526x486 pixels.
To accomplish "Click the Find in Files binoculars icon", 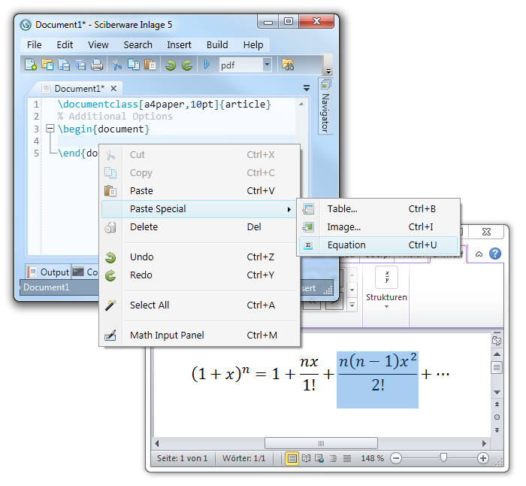I will pos(288,65).
